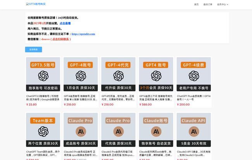Open the Claude3 Pro会员成品账号 product title
The width and height of the screenshot is (252, 160).
pyautogui.click(x=80, y=153)
